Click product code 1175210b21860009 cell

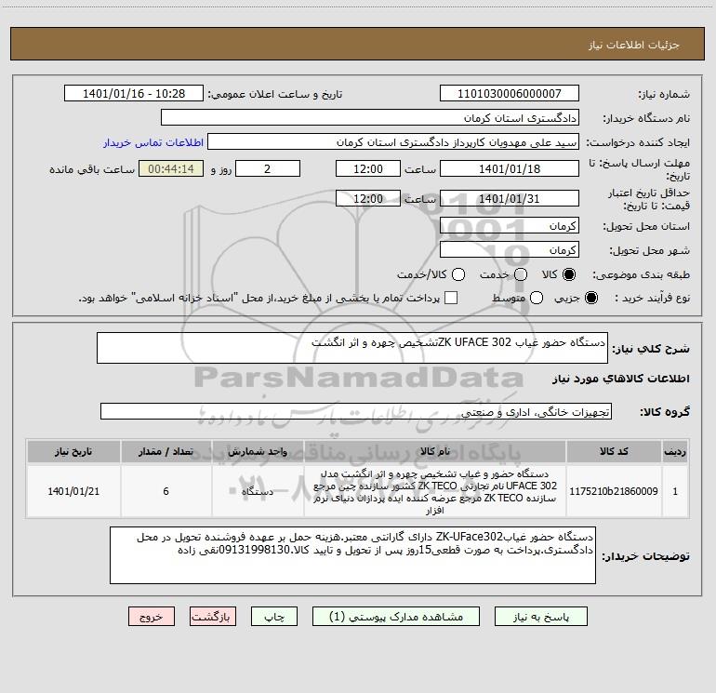pyautogui.click(x=614, y=491)
